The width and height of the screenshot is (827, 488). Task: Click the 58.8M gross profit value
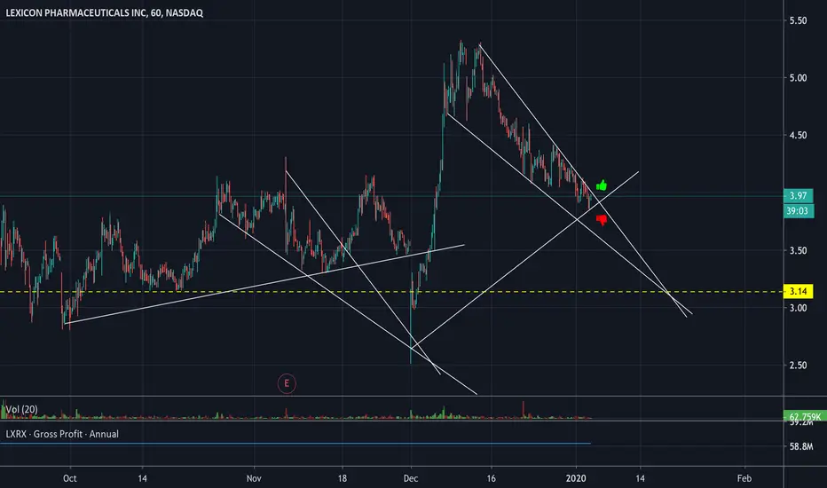[x=801, y=446]
